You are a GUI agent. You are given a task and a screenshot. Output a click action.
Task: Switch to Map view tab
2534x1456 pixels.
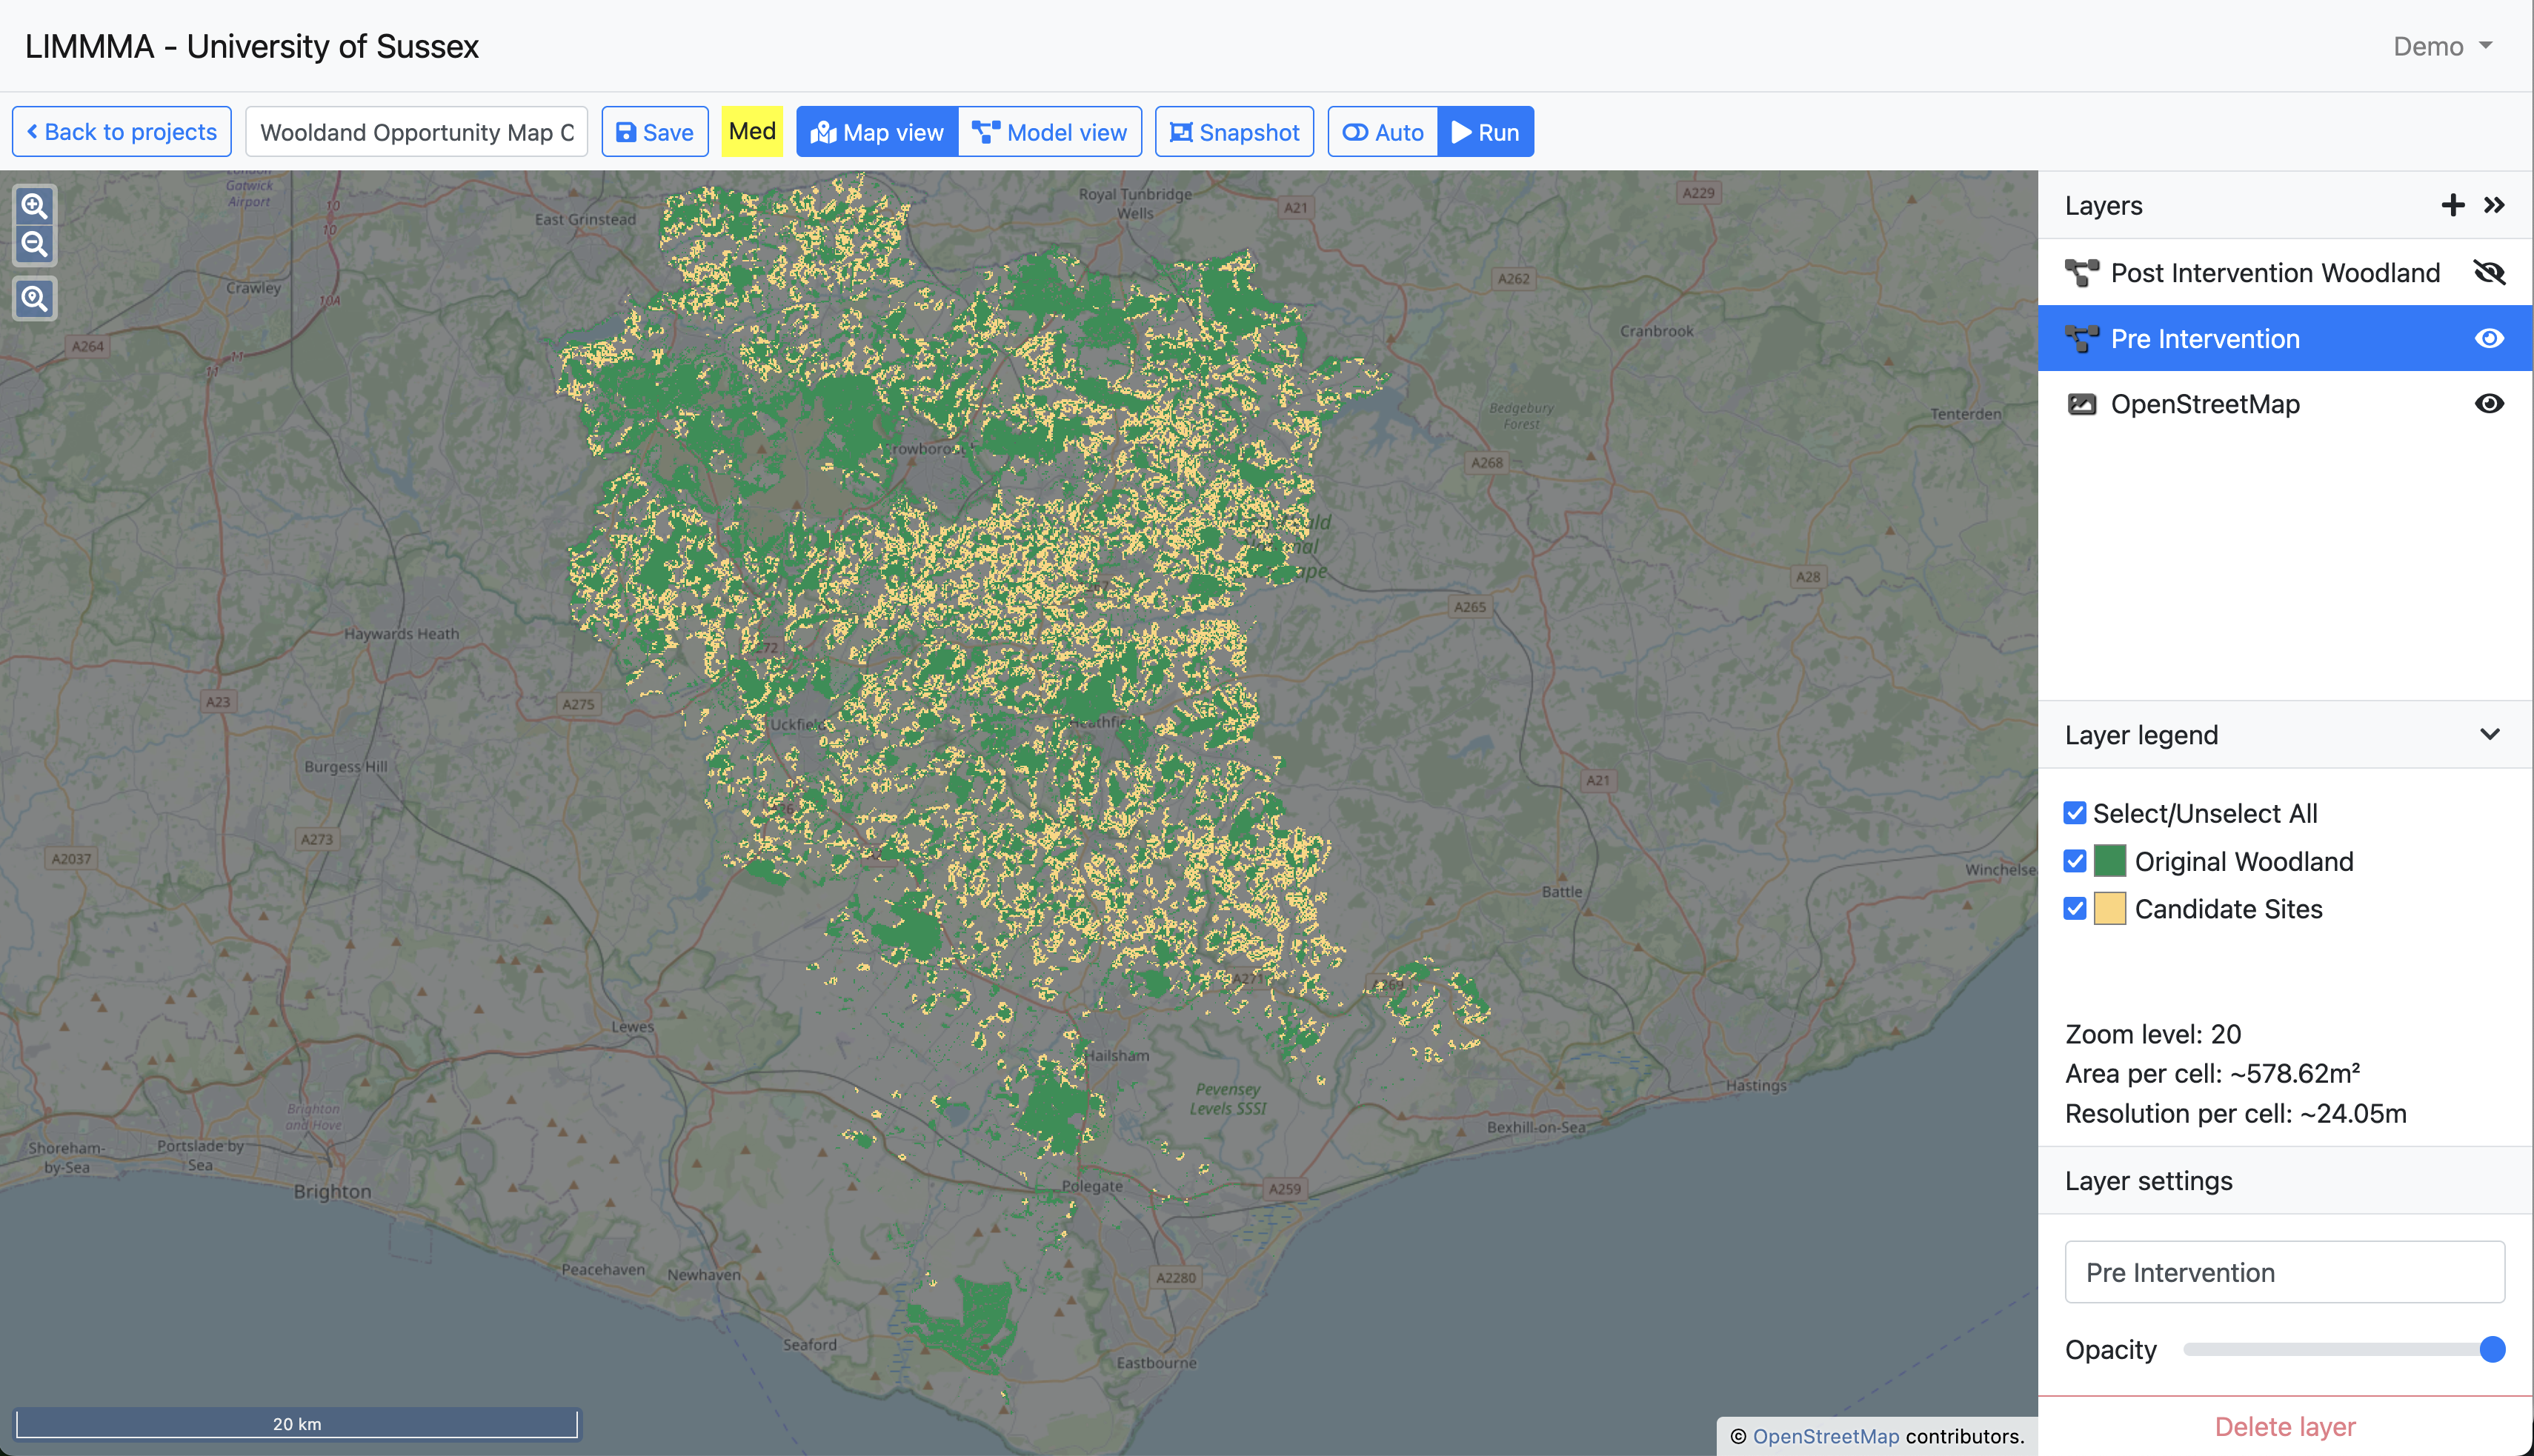877,132
